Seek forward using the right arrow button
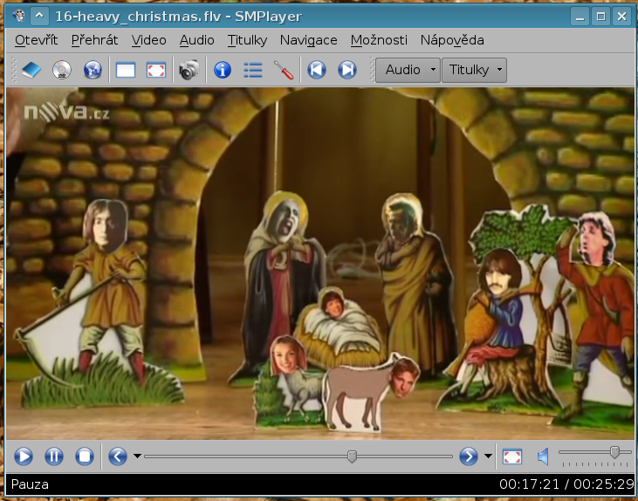 pos(469,456)
